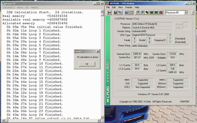Click the MMX 'Supported' field
Image resolution: width=197 pixels, height=123 pixels.
pyautogui.click(x=143, y=80)
